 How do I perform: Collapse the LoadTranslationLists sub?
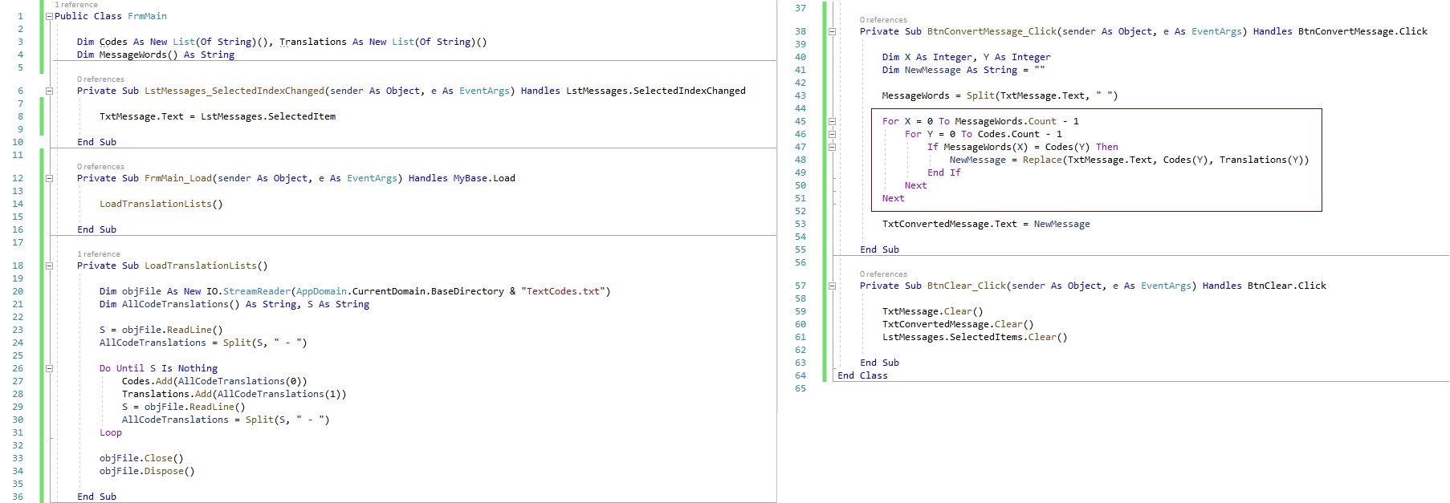[x=49, y=266]
